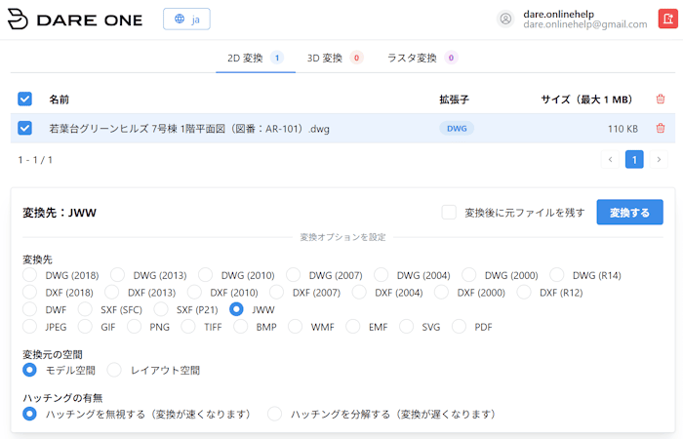Choose ハッチングを分解する option
Image resolution: width=683 pixels, height=439 pixels.
[x=274, y=414]
